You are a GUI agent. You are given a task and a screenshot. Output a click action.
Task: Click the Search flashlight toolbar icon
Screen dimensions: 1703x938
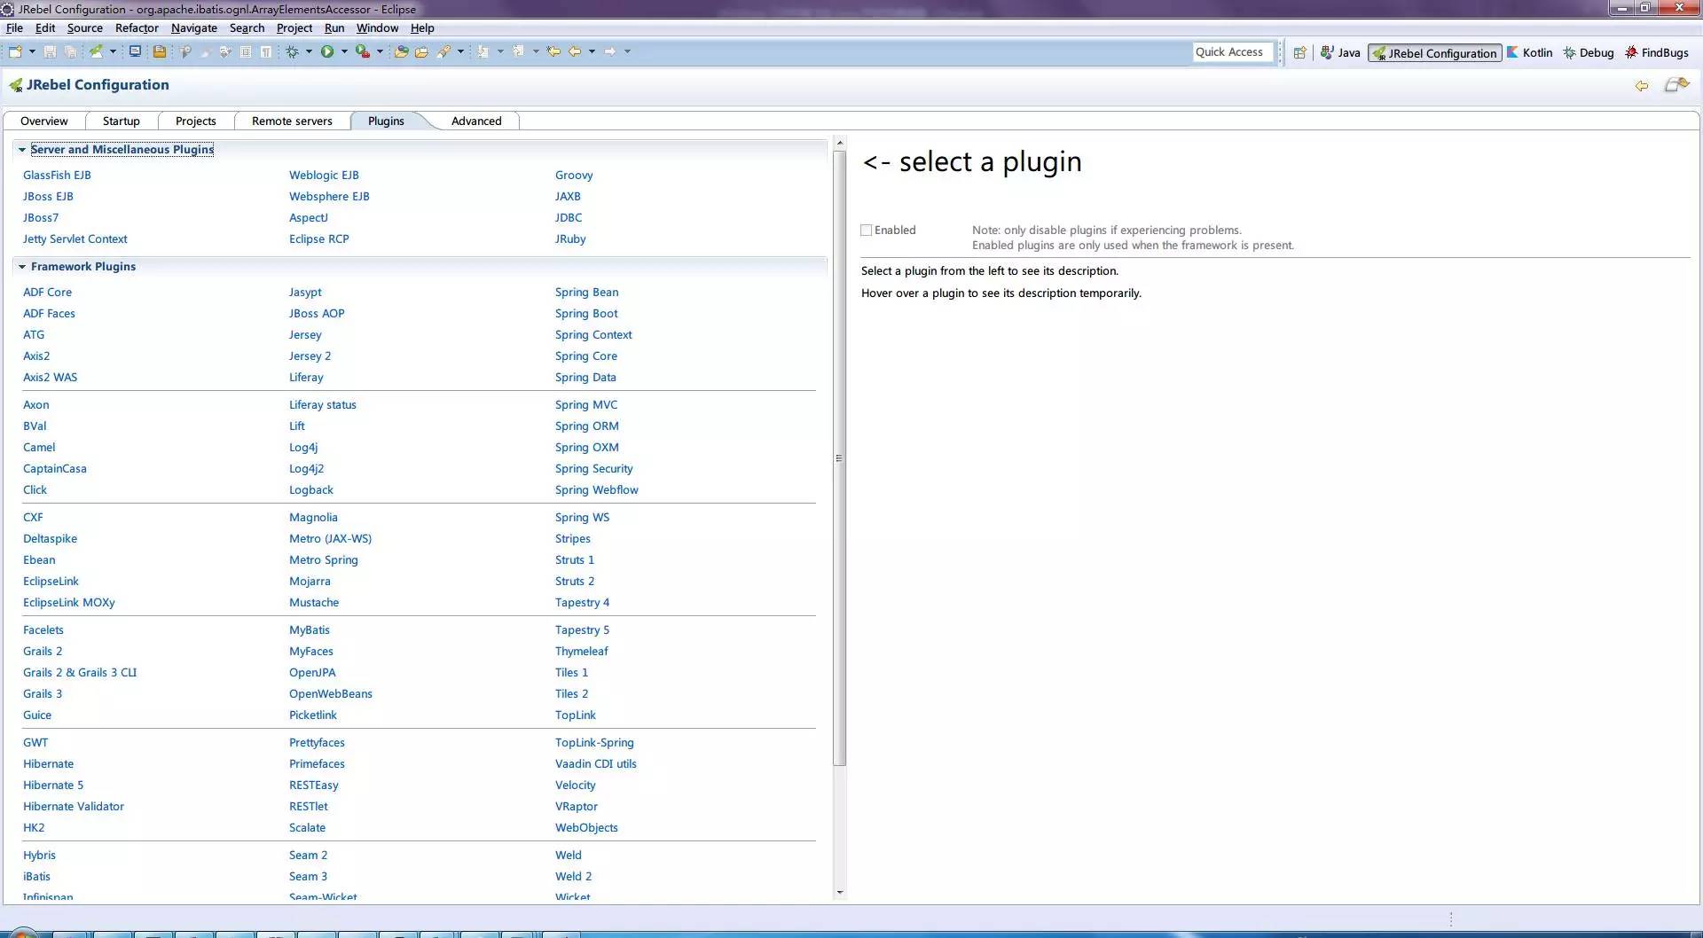(443, 51)
